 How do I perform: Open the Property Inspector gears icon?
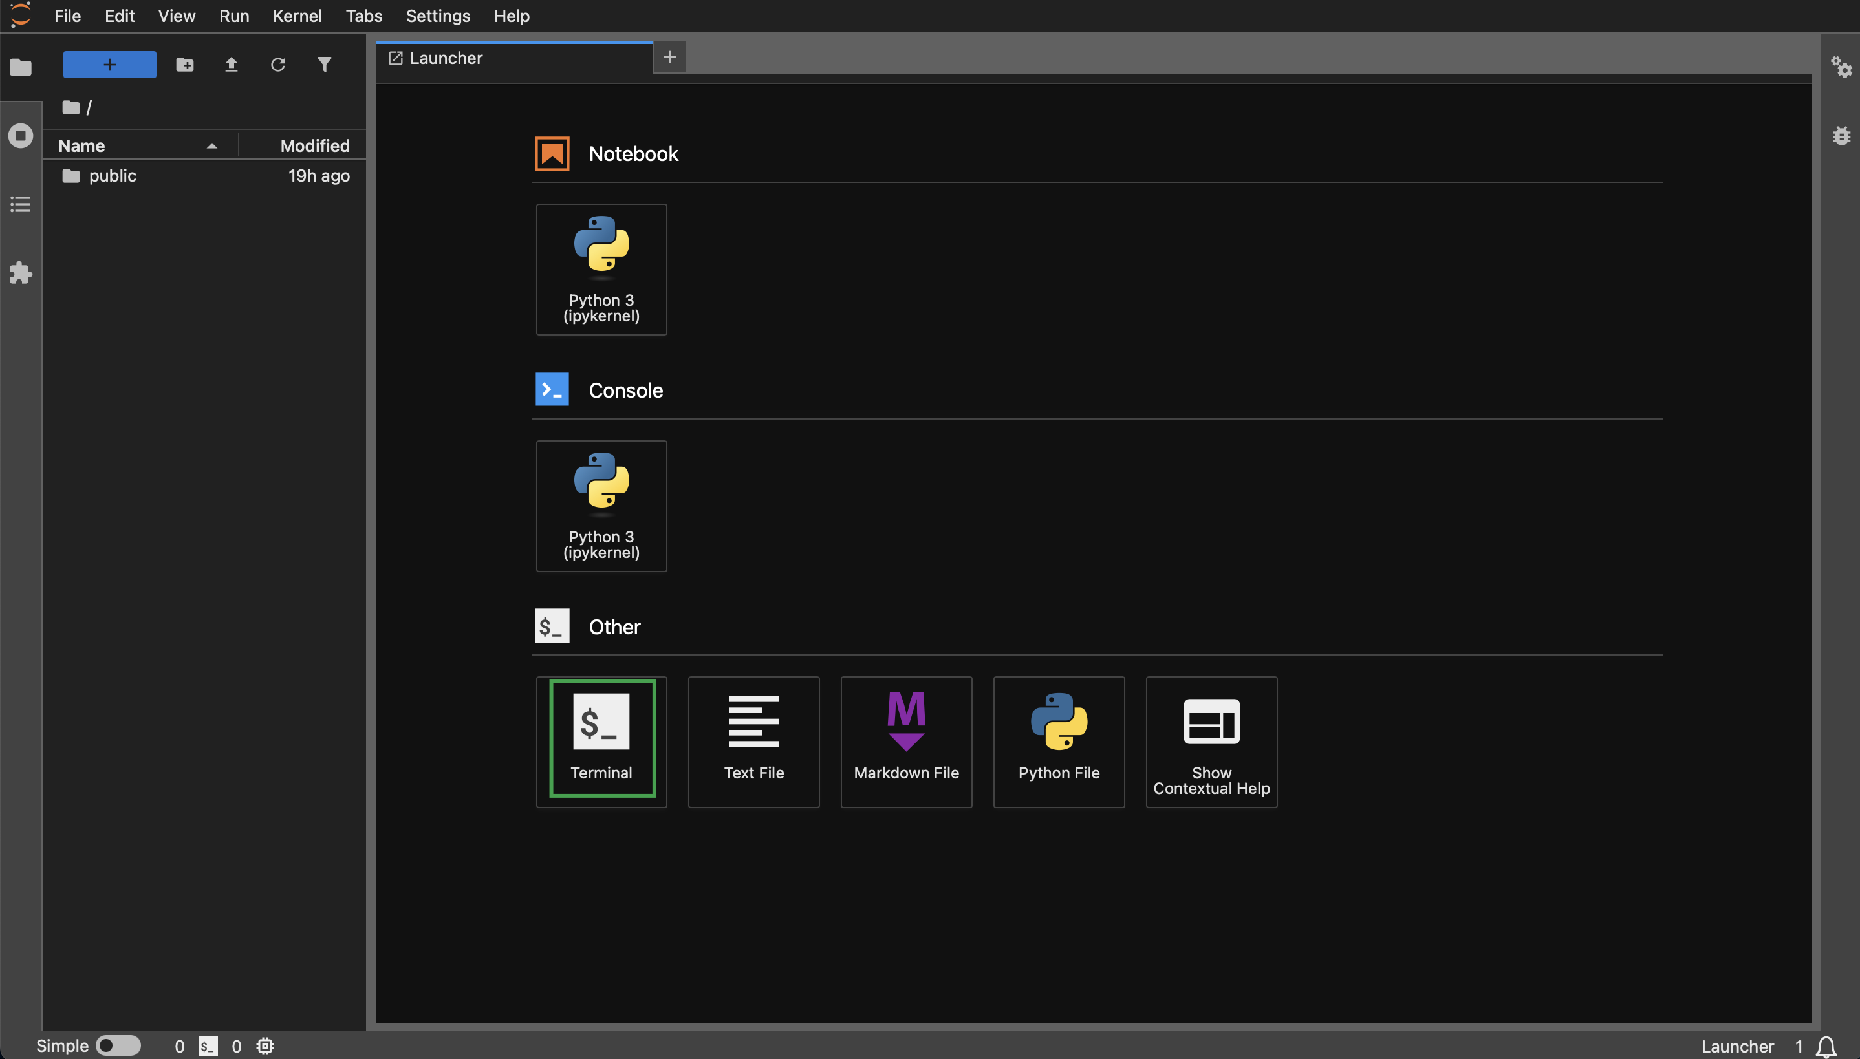(1841, 67)
